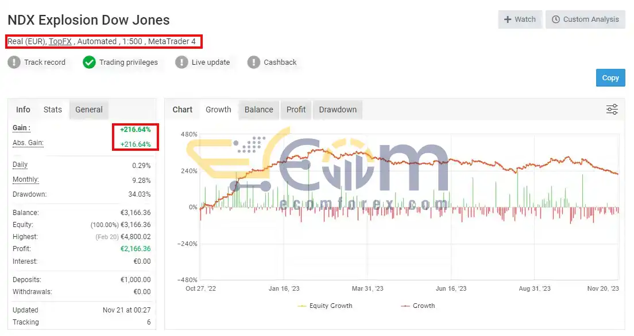Screen dimensions: 634x336
Task: Select the Balance chart tab
Action: click(x=259, y=110)
